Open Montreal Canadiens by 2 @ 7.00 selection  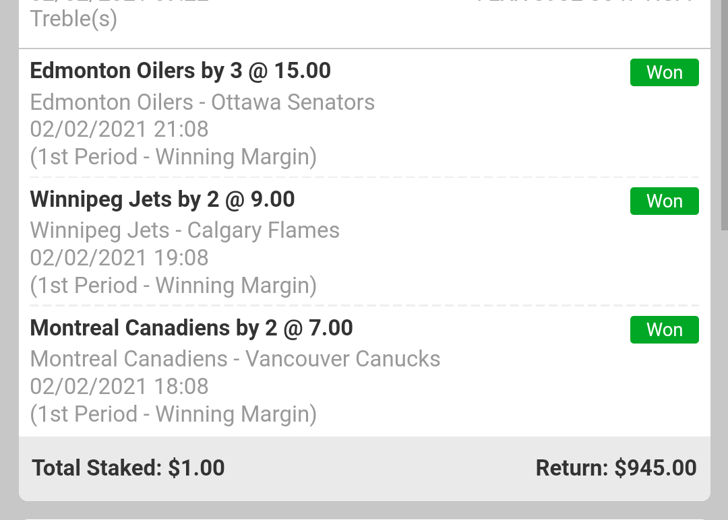click(x=191, y=328)
